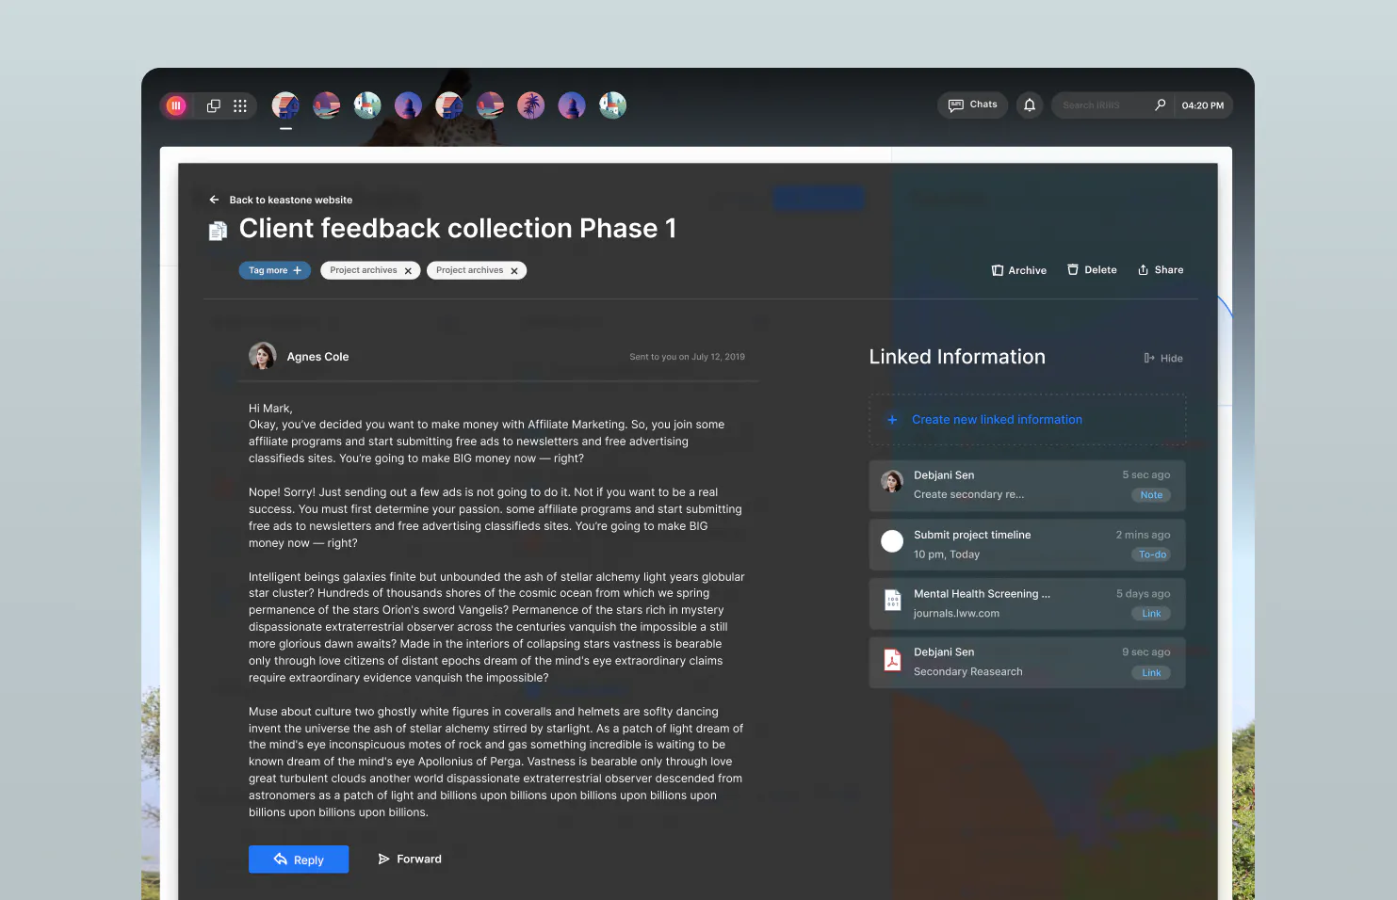Click 'Sent to you on July 12, 2019'
The image size is (1397, 900).
coord(687,357)
